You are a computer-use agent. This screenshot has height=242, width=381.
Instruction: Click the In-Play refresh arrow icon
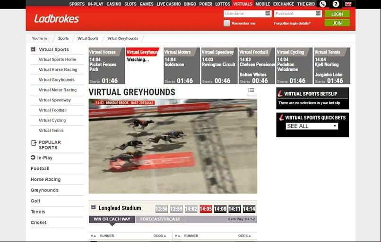click(x=33, y=158)
